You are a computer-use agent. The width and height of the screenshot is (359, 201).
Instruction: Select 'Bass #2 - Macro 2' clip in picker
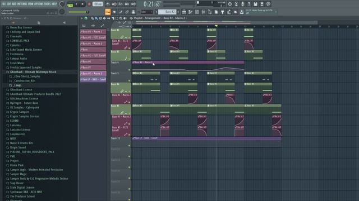[93, 74]
